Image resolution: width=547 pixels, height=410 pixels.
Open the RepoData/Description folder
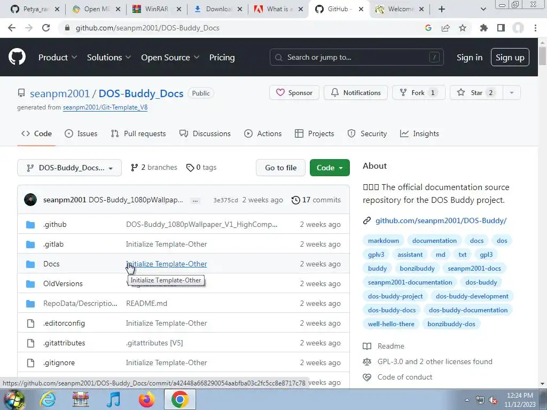pos(80,303)
